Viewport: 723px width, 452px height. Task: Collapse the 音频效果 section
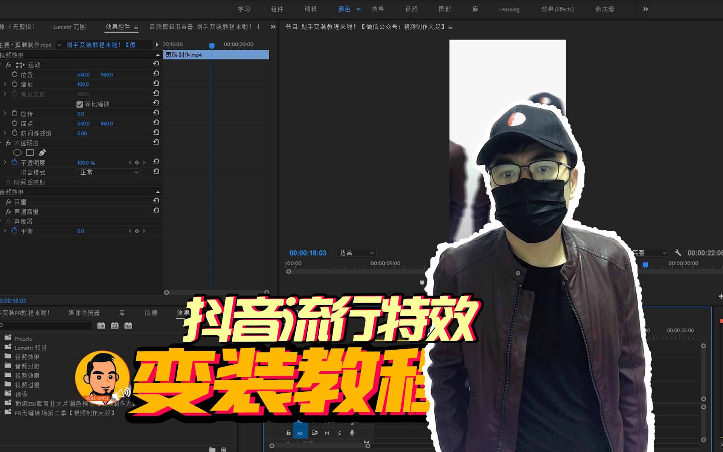tap(158, 192)
